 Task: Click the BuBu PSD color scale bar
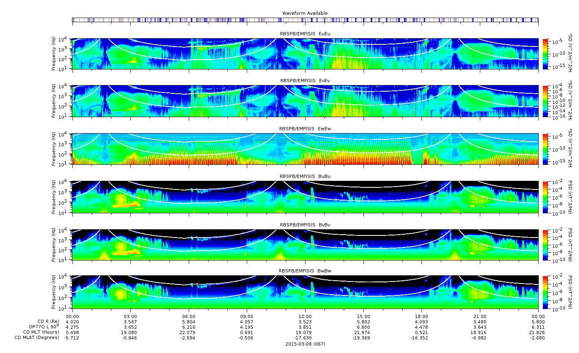pyautogui.click(x=545, y=197)
